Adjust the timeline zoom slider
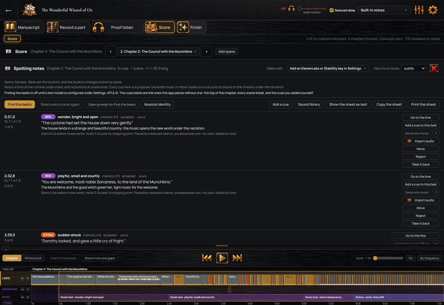Image resolution: width=444 pixels, height=305 pixels. (x=389, y=258)
